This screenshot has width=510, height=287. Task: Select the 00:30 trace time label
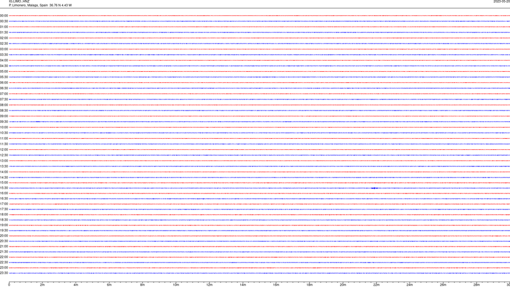[4, 21]
